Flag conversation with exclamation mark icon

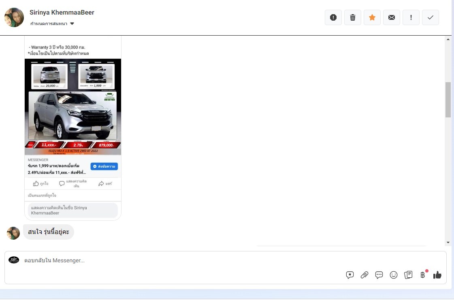[x=411, y=17]
